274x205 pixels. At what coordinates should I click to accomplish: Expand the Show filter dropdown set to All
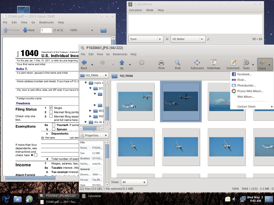click(x=134, y=182)
